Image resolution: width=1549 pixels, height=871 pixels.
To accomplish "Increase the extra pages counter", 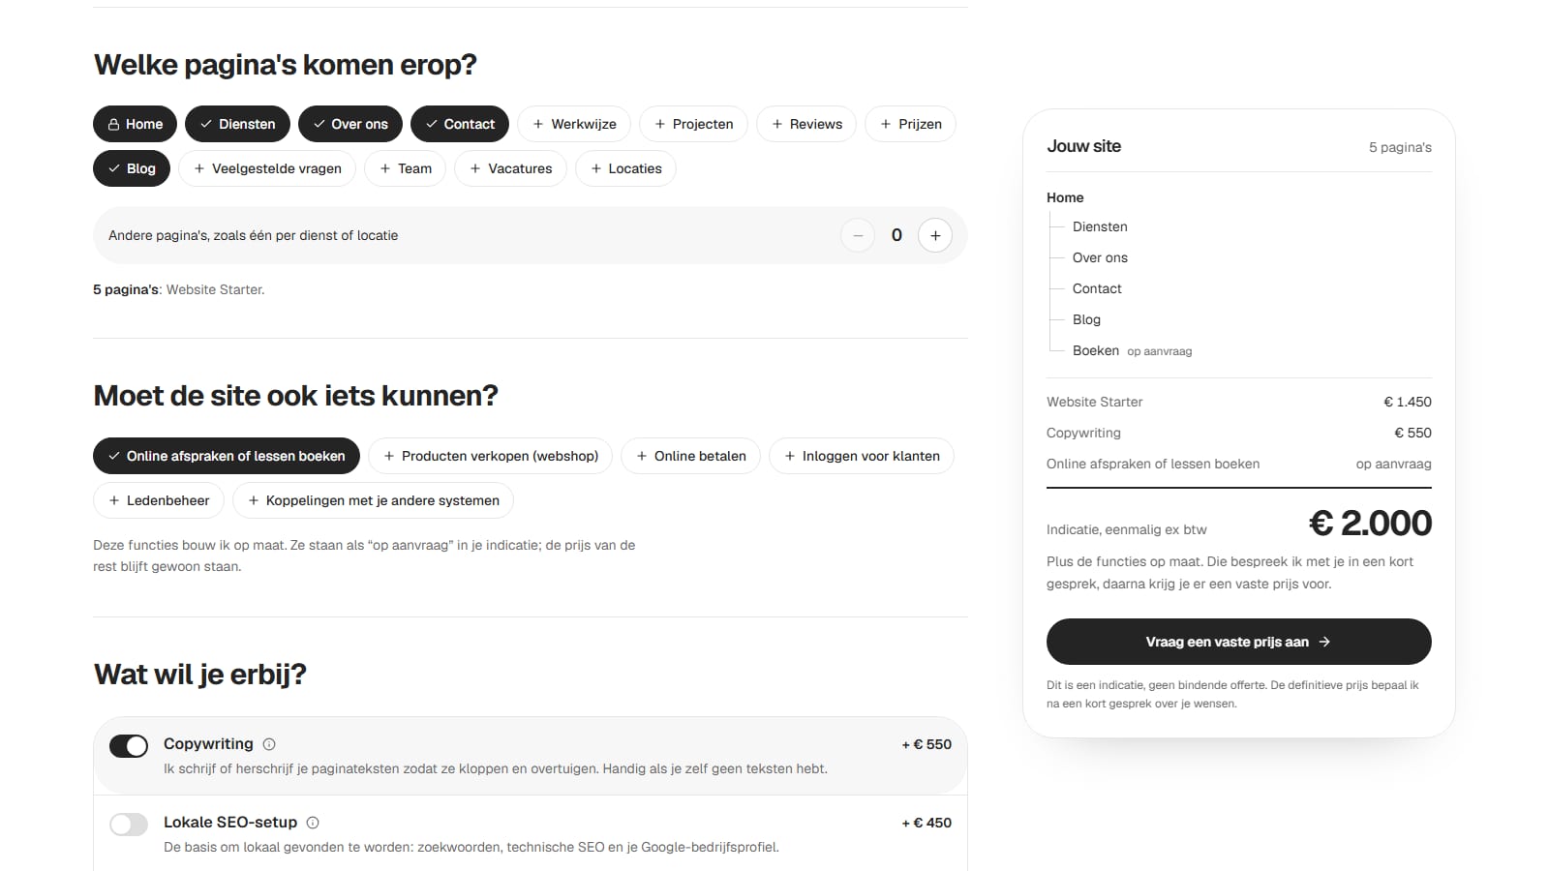I will pos(935,235).
